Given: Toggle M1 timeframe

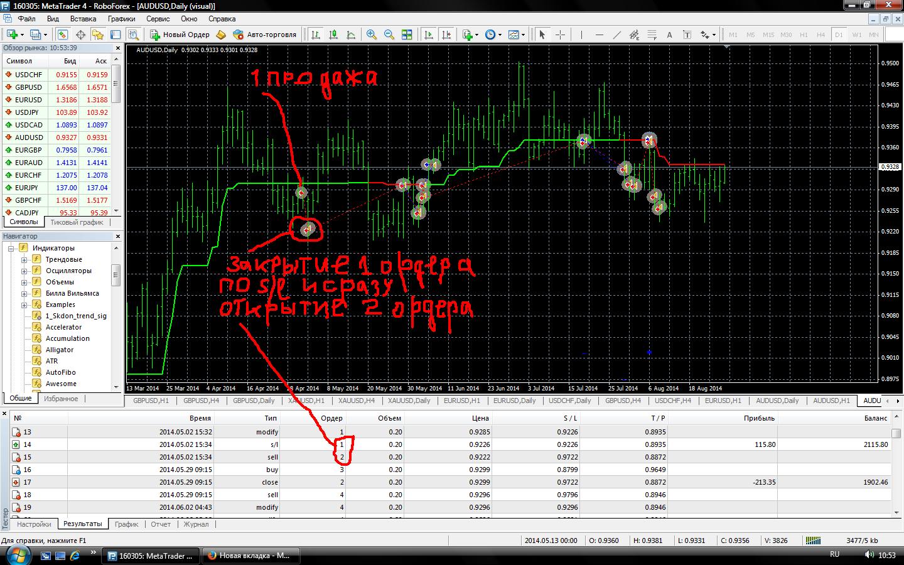Looking at the screenshot, I should click(733, 35).
